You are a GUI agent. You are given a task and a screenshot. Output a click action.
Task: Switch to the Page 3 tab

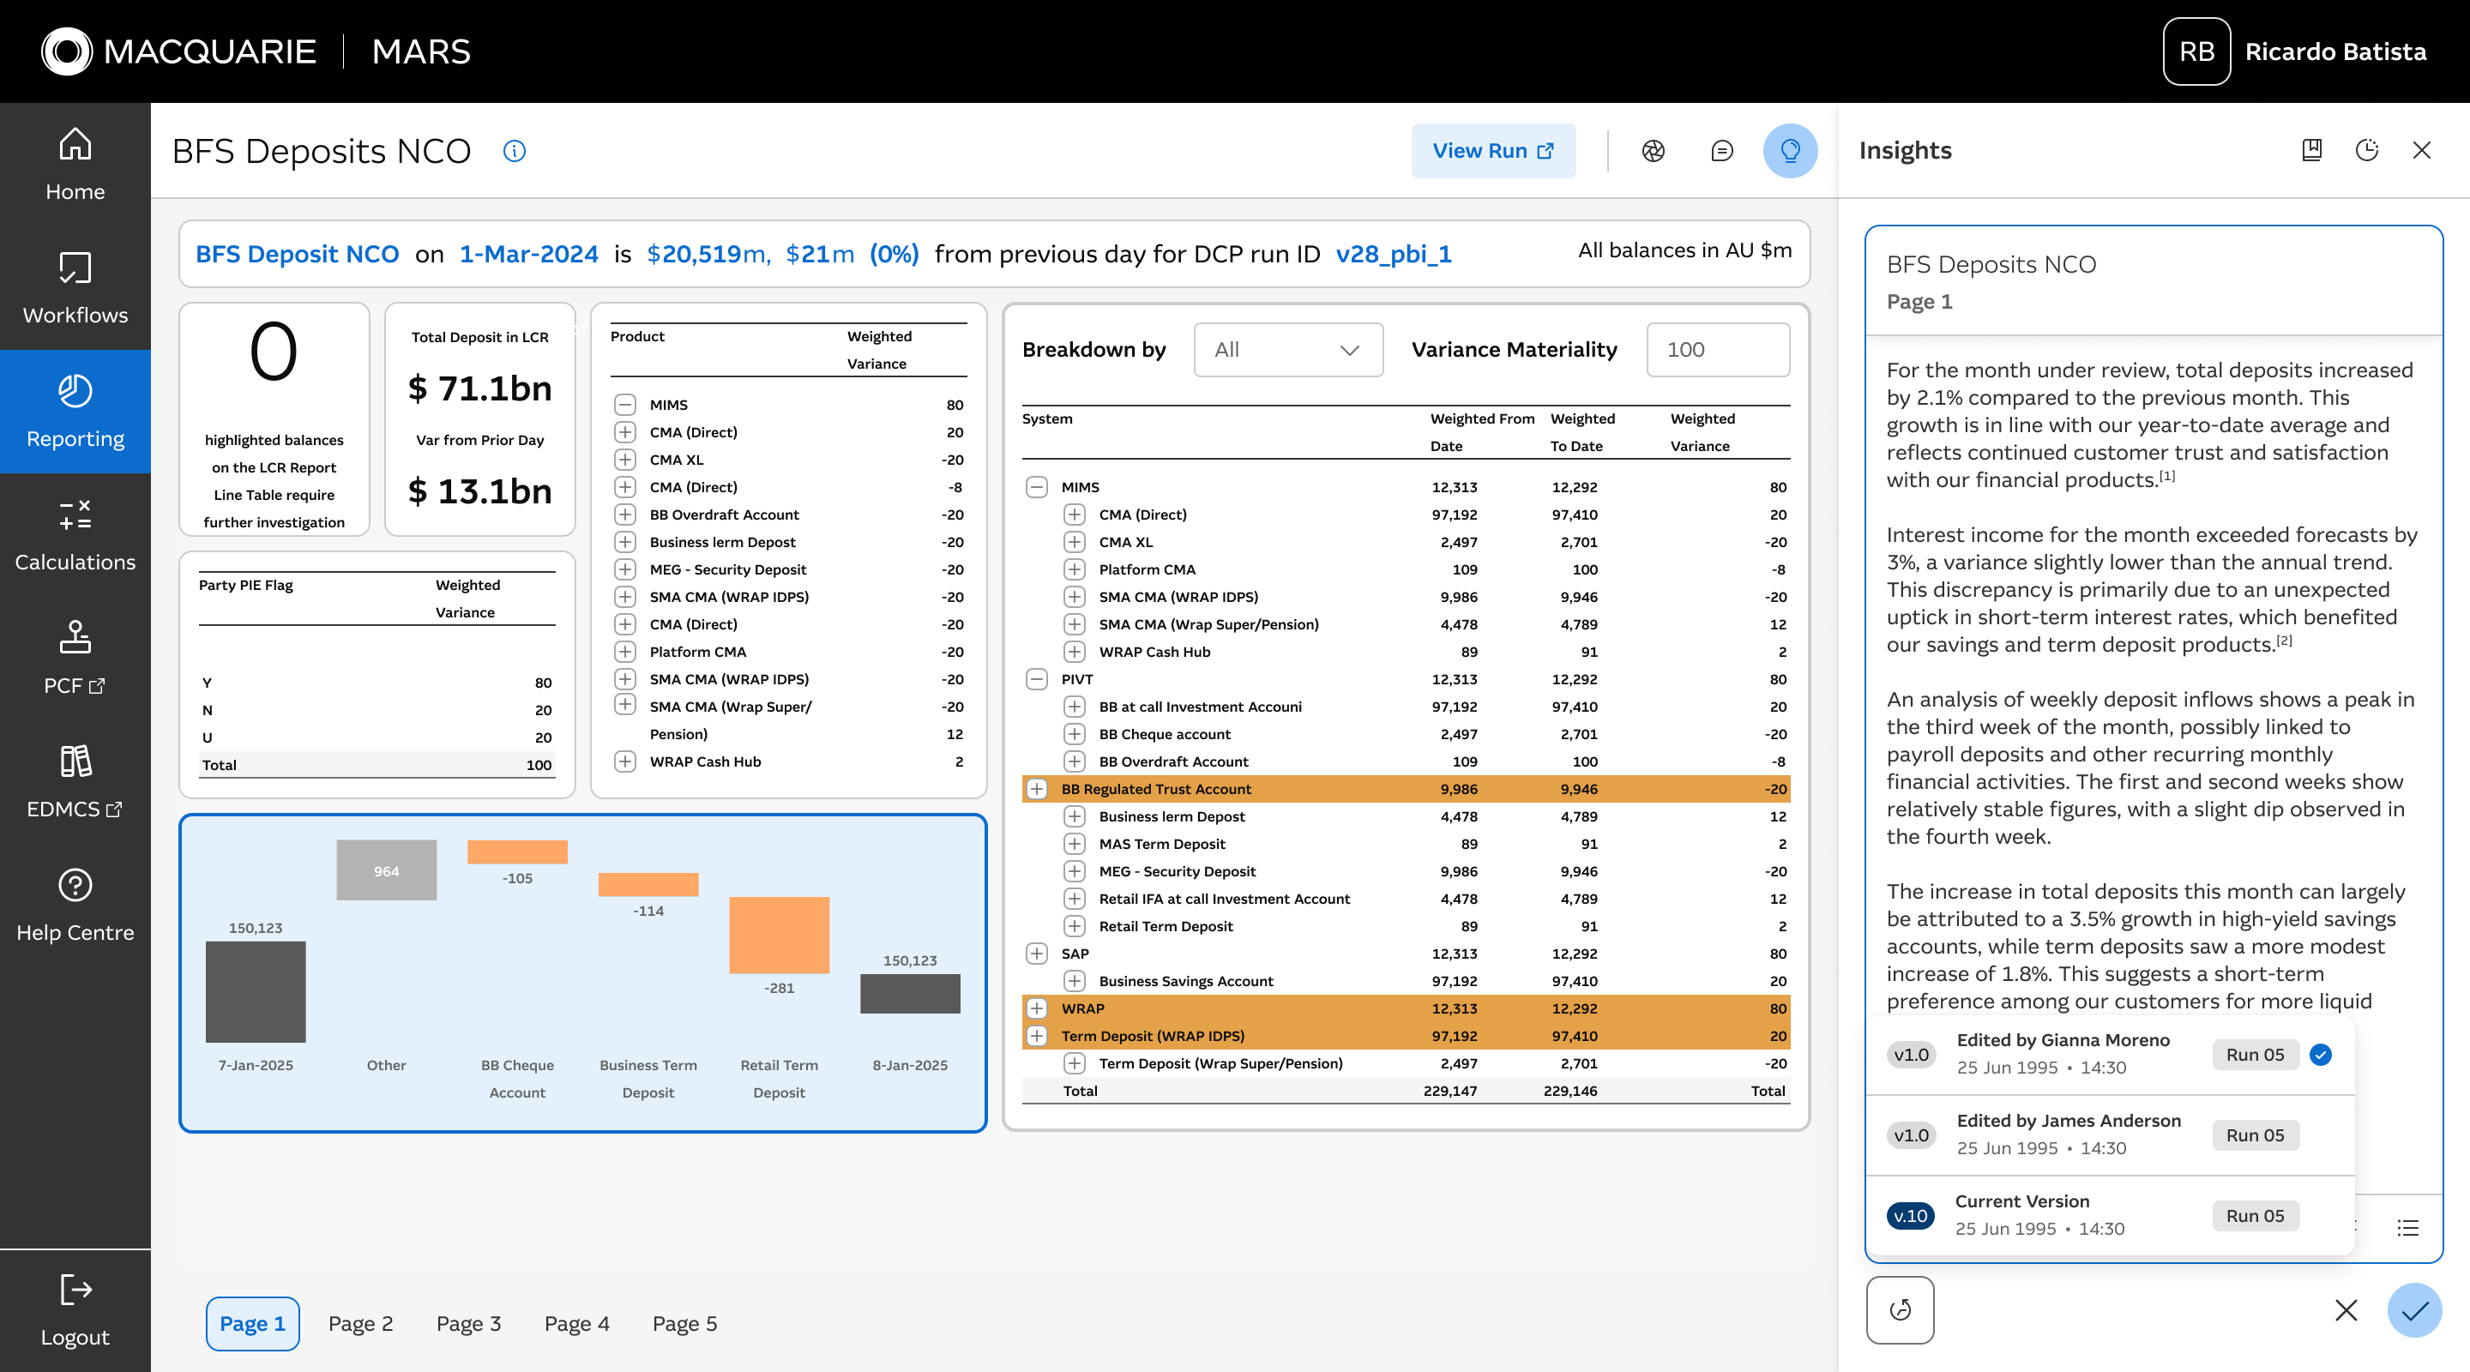tap(469, 1323)
